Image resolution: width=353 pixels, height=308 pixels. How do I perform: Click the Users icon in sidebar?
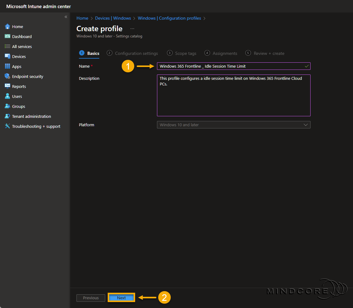(x=7, y=96)
